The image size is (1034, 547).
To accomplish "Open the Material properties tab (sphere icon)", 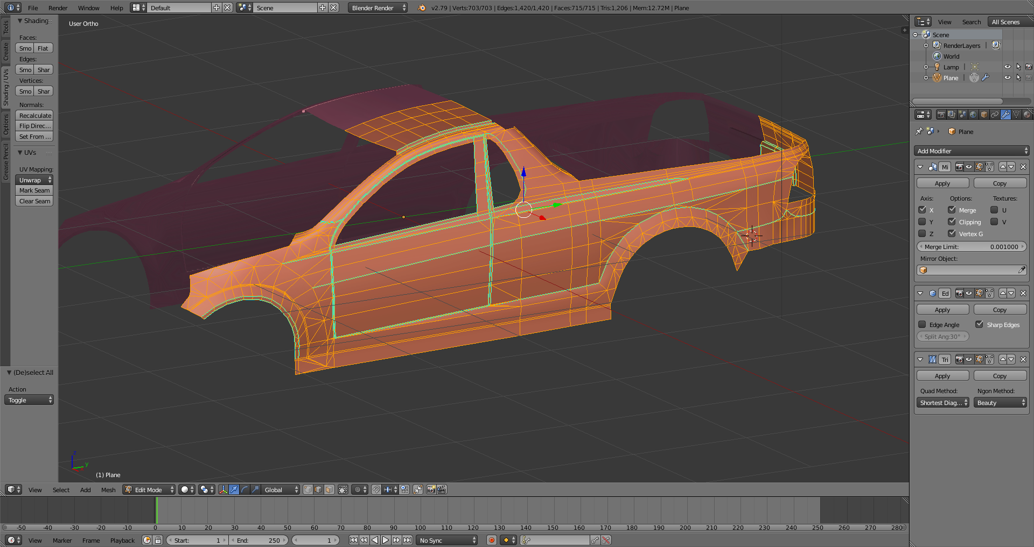I will (x=1027, y=115).
